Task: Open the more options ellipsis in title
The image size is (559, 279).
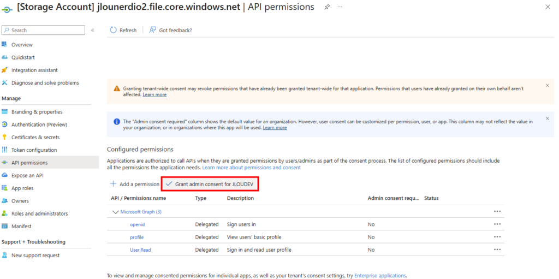Action: pyautogui.click(x=340, y=7)
